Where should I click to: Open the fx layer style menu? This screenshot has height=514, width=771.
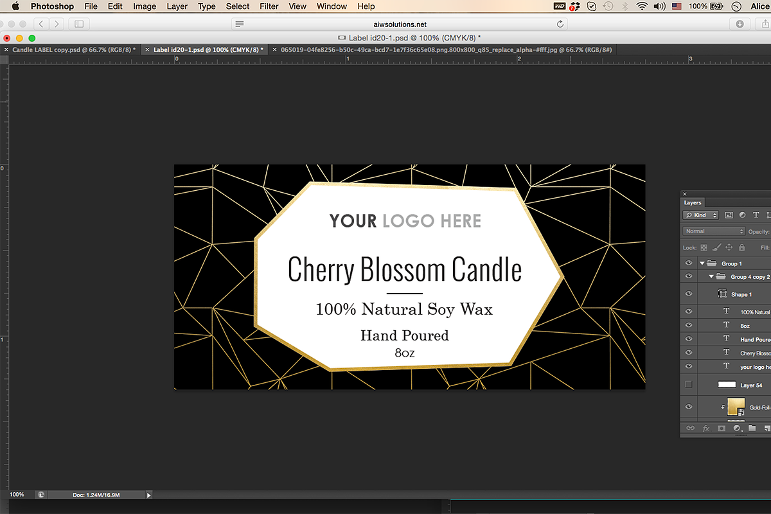705,428
